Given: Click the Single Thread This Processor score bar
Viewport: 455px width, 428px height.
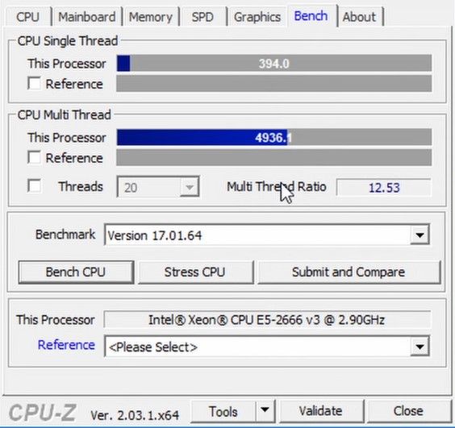Looking at the screenshot, I should pos(274,63).
